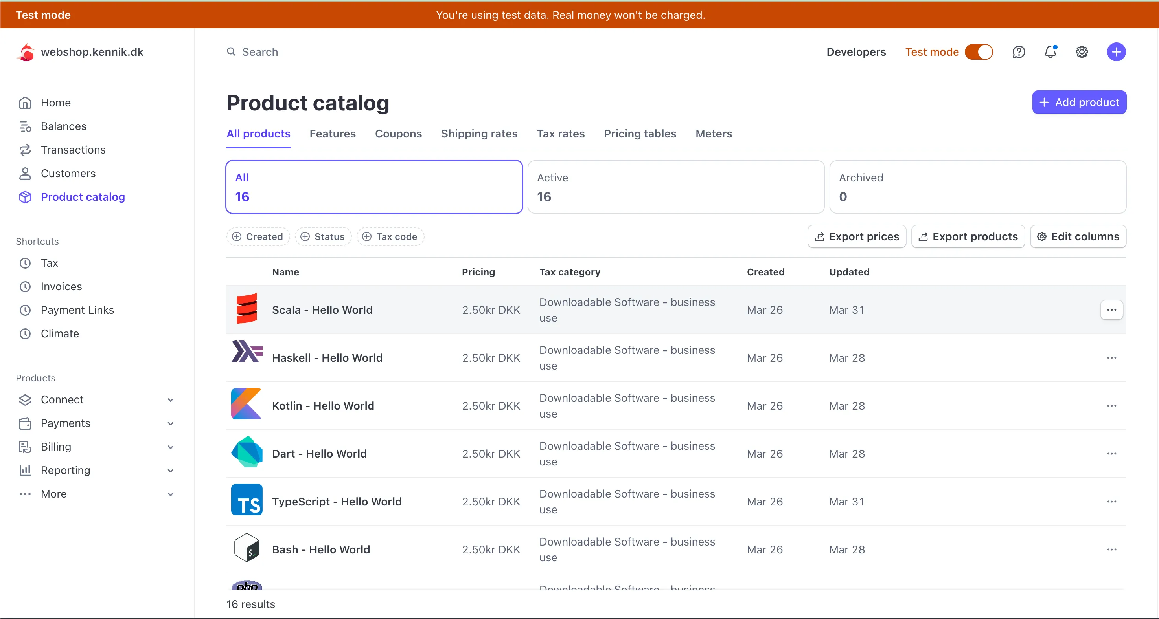
Task: Open the Haskell row more-options menu
Action: coord(1111,358)
